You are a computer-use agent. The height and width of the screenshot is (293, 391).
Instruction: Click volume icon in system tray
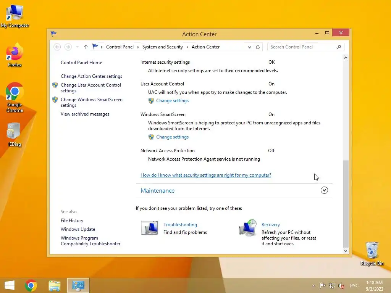coord(341,285)
